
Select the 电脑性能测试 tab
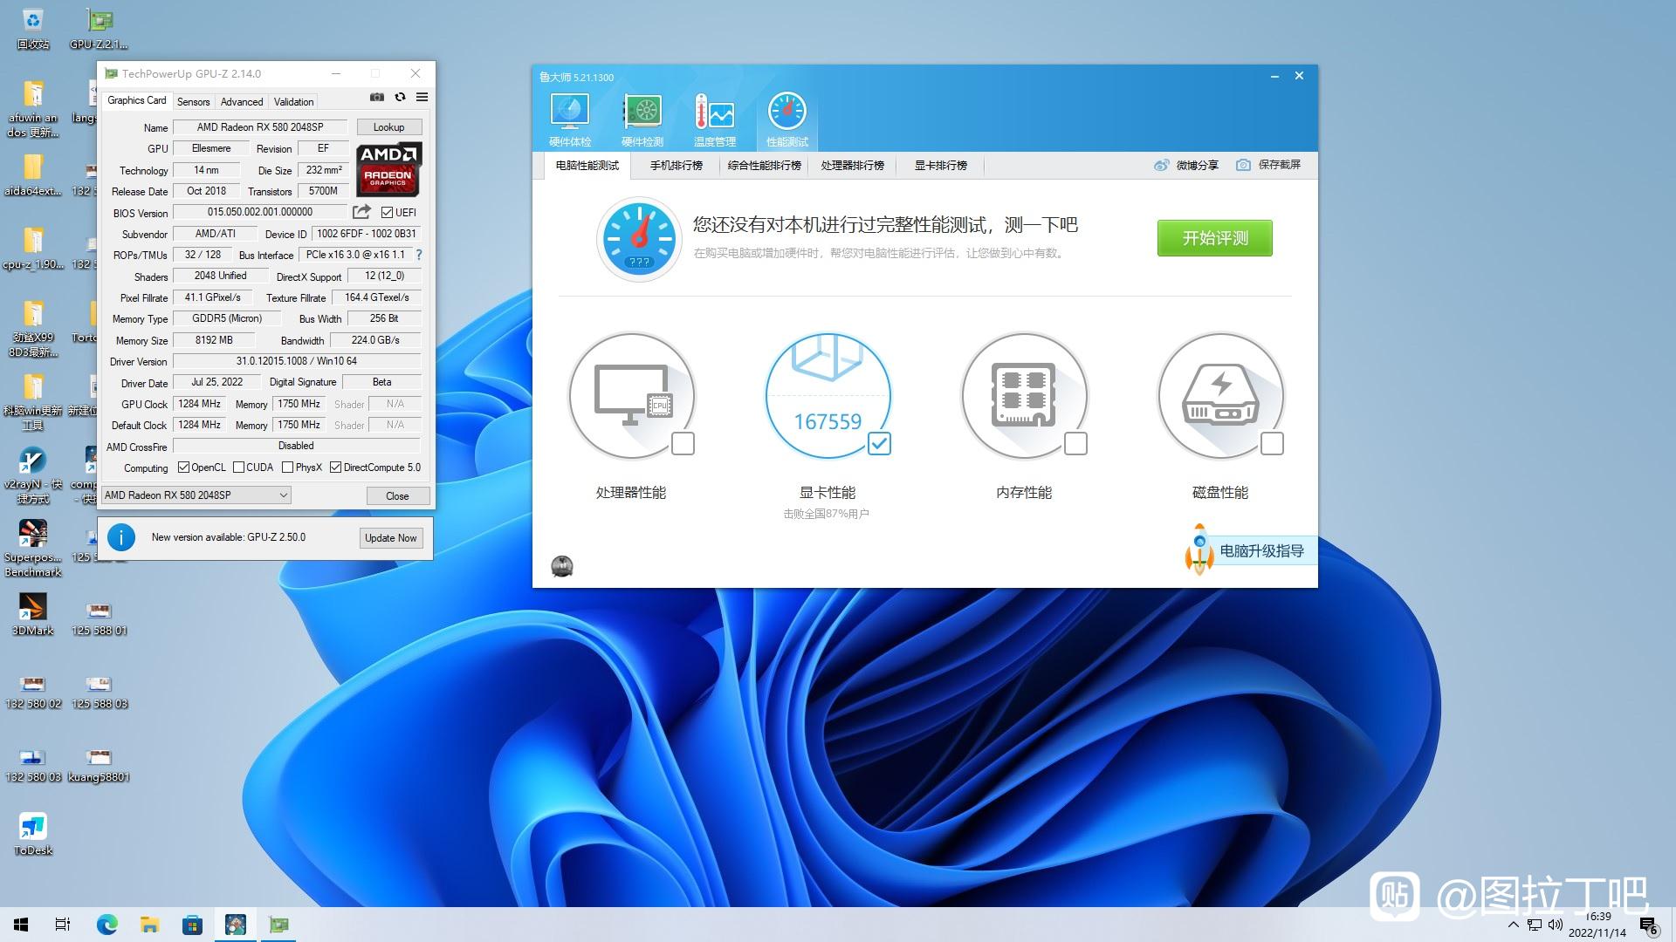(587, 165)
